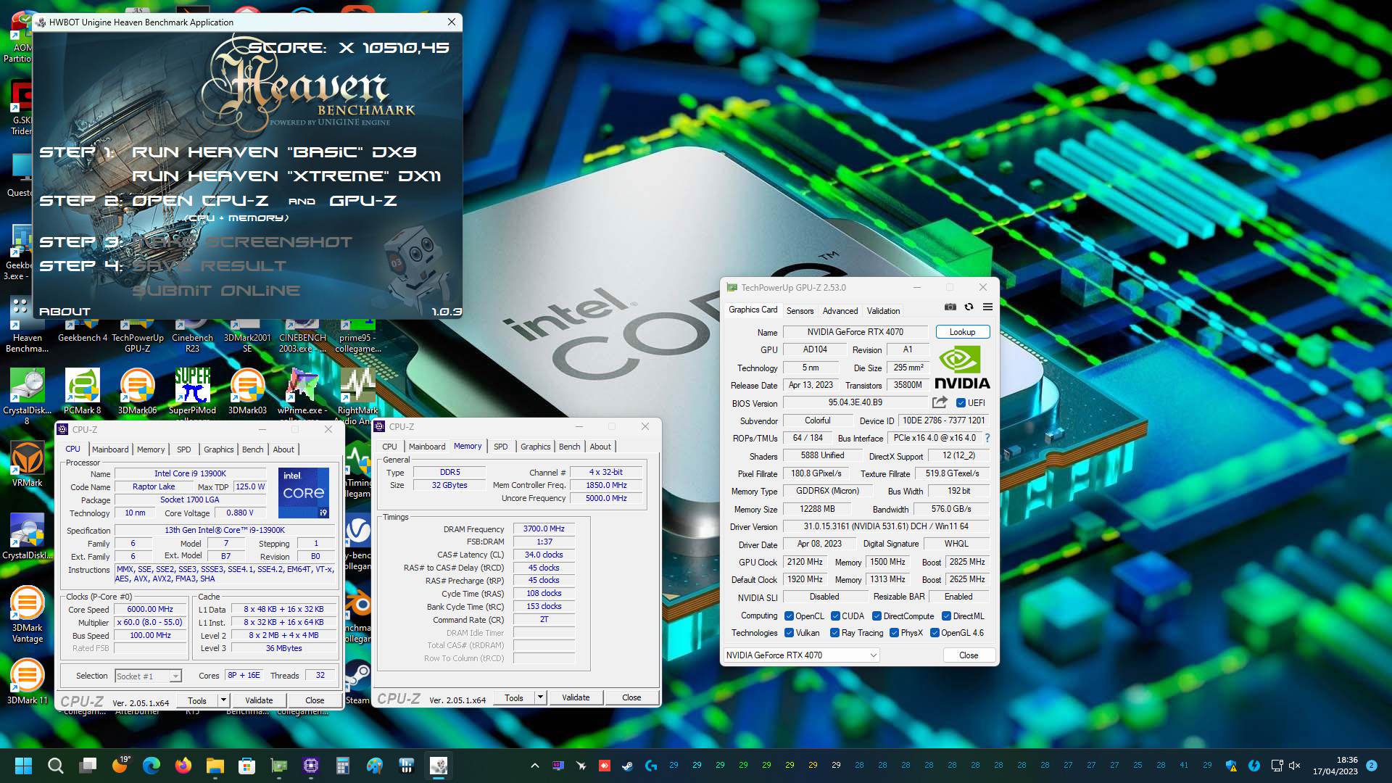Click the muted volume icon in tray
The image size is (1392, 783).
pos(1295,766)
